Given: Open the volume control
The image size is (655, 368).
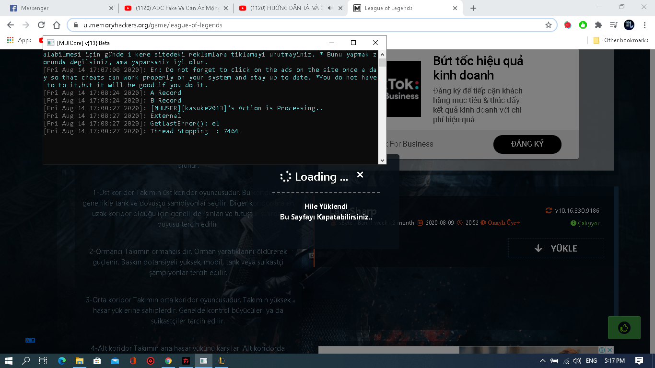Looking at the screenshot, I should coord(577,361).
